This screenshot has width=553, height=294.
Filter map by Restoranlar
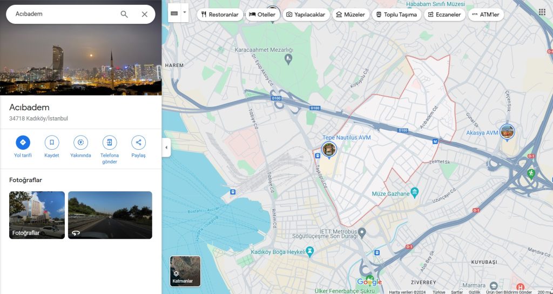pos(220,15)
